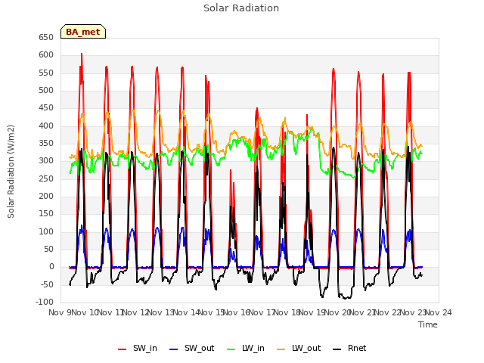484x363 pixels.
Task: Click the 350 y-axis tick label
Action: tap(46, 144)
